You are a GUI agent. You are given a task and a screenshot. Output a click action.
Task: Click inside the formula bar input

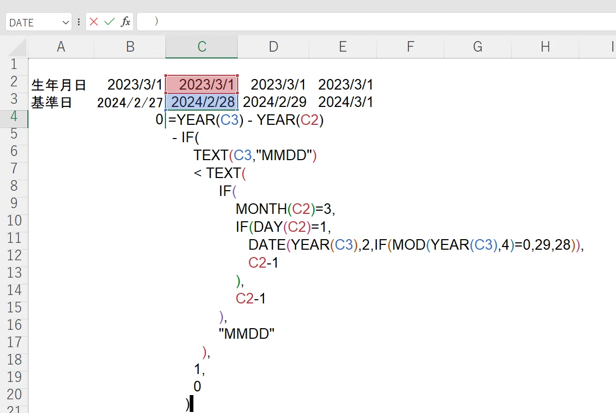pos(376,21)
